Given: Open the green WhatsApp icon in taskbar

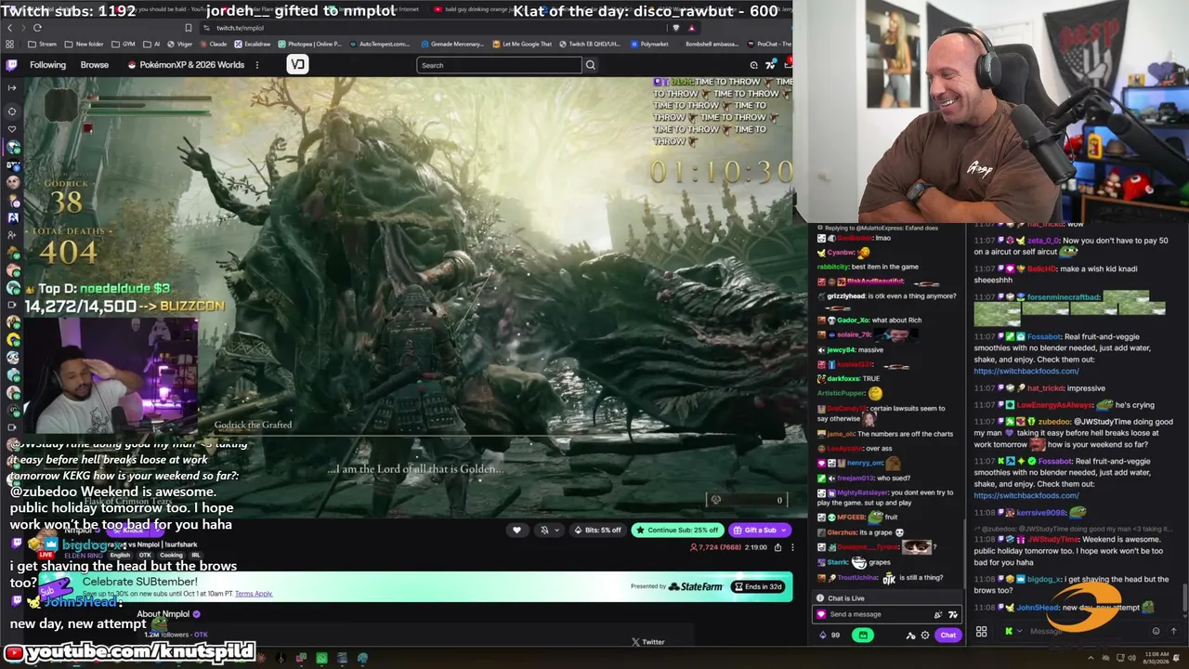Looking at the screenshot, I should pyautogui.click(x=321, y=659).
